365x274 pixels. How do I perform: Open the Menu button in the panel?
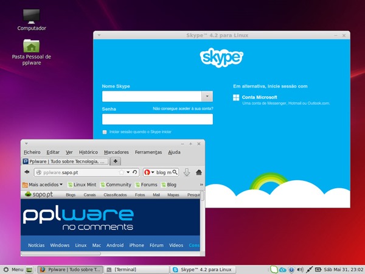pyautogui.click(x=13, y=270)
